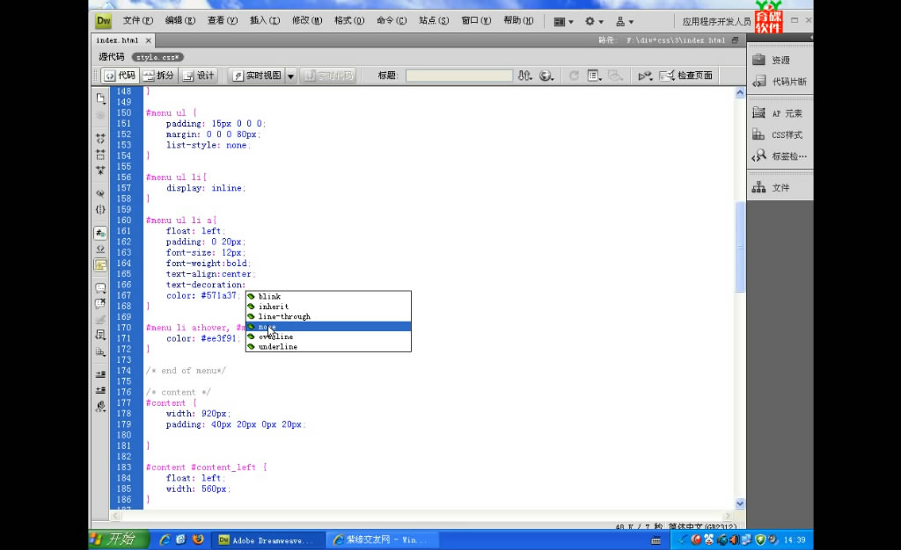901x550 pixels.
Task: Switch to 拆分 (Split) view
Action: coord(158,76)
